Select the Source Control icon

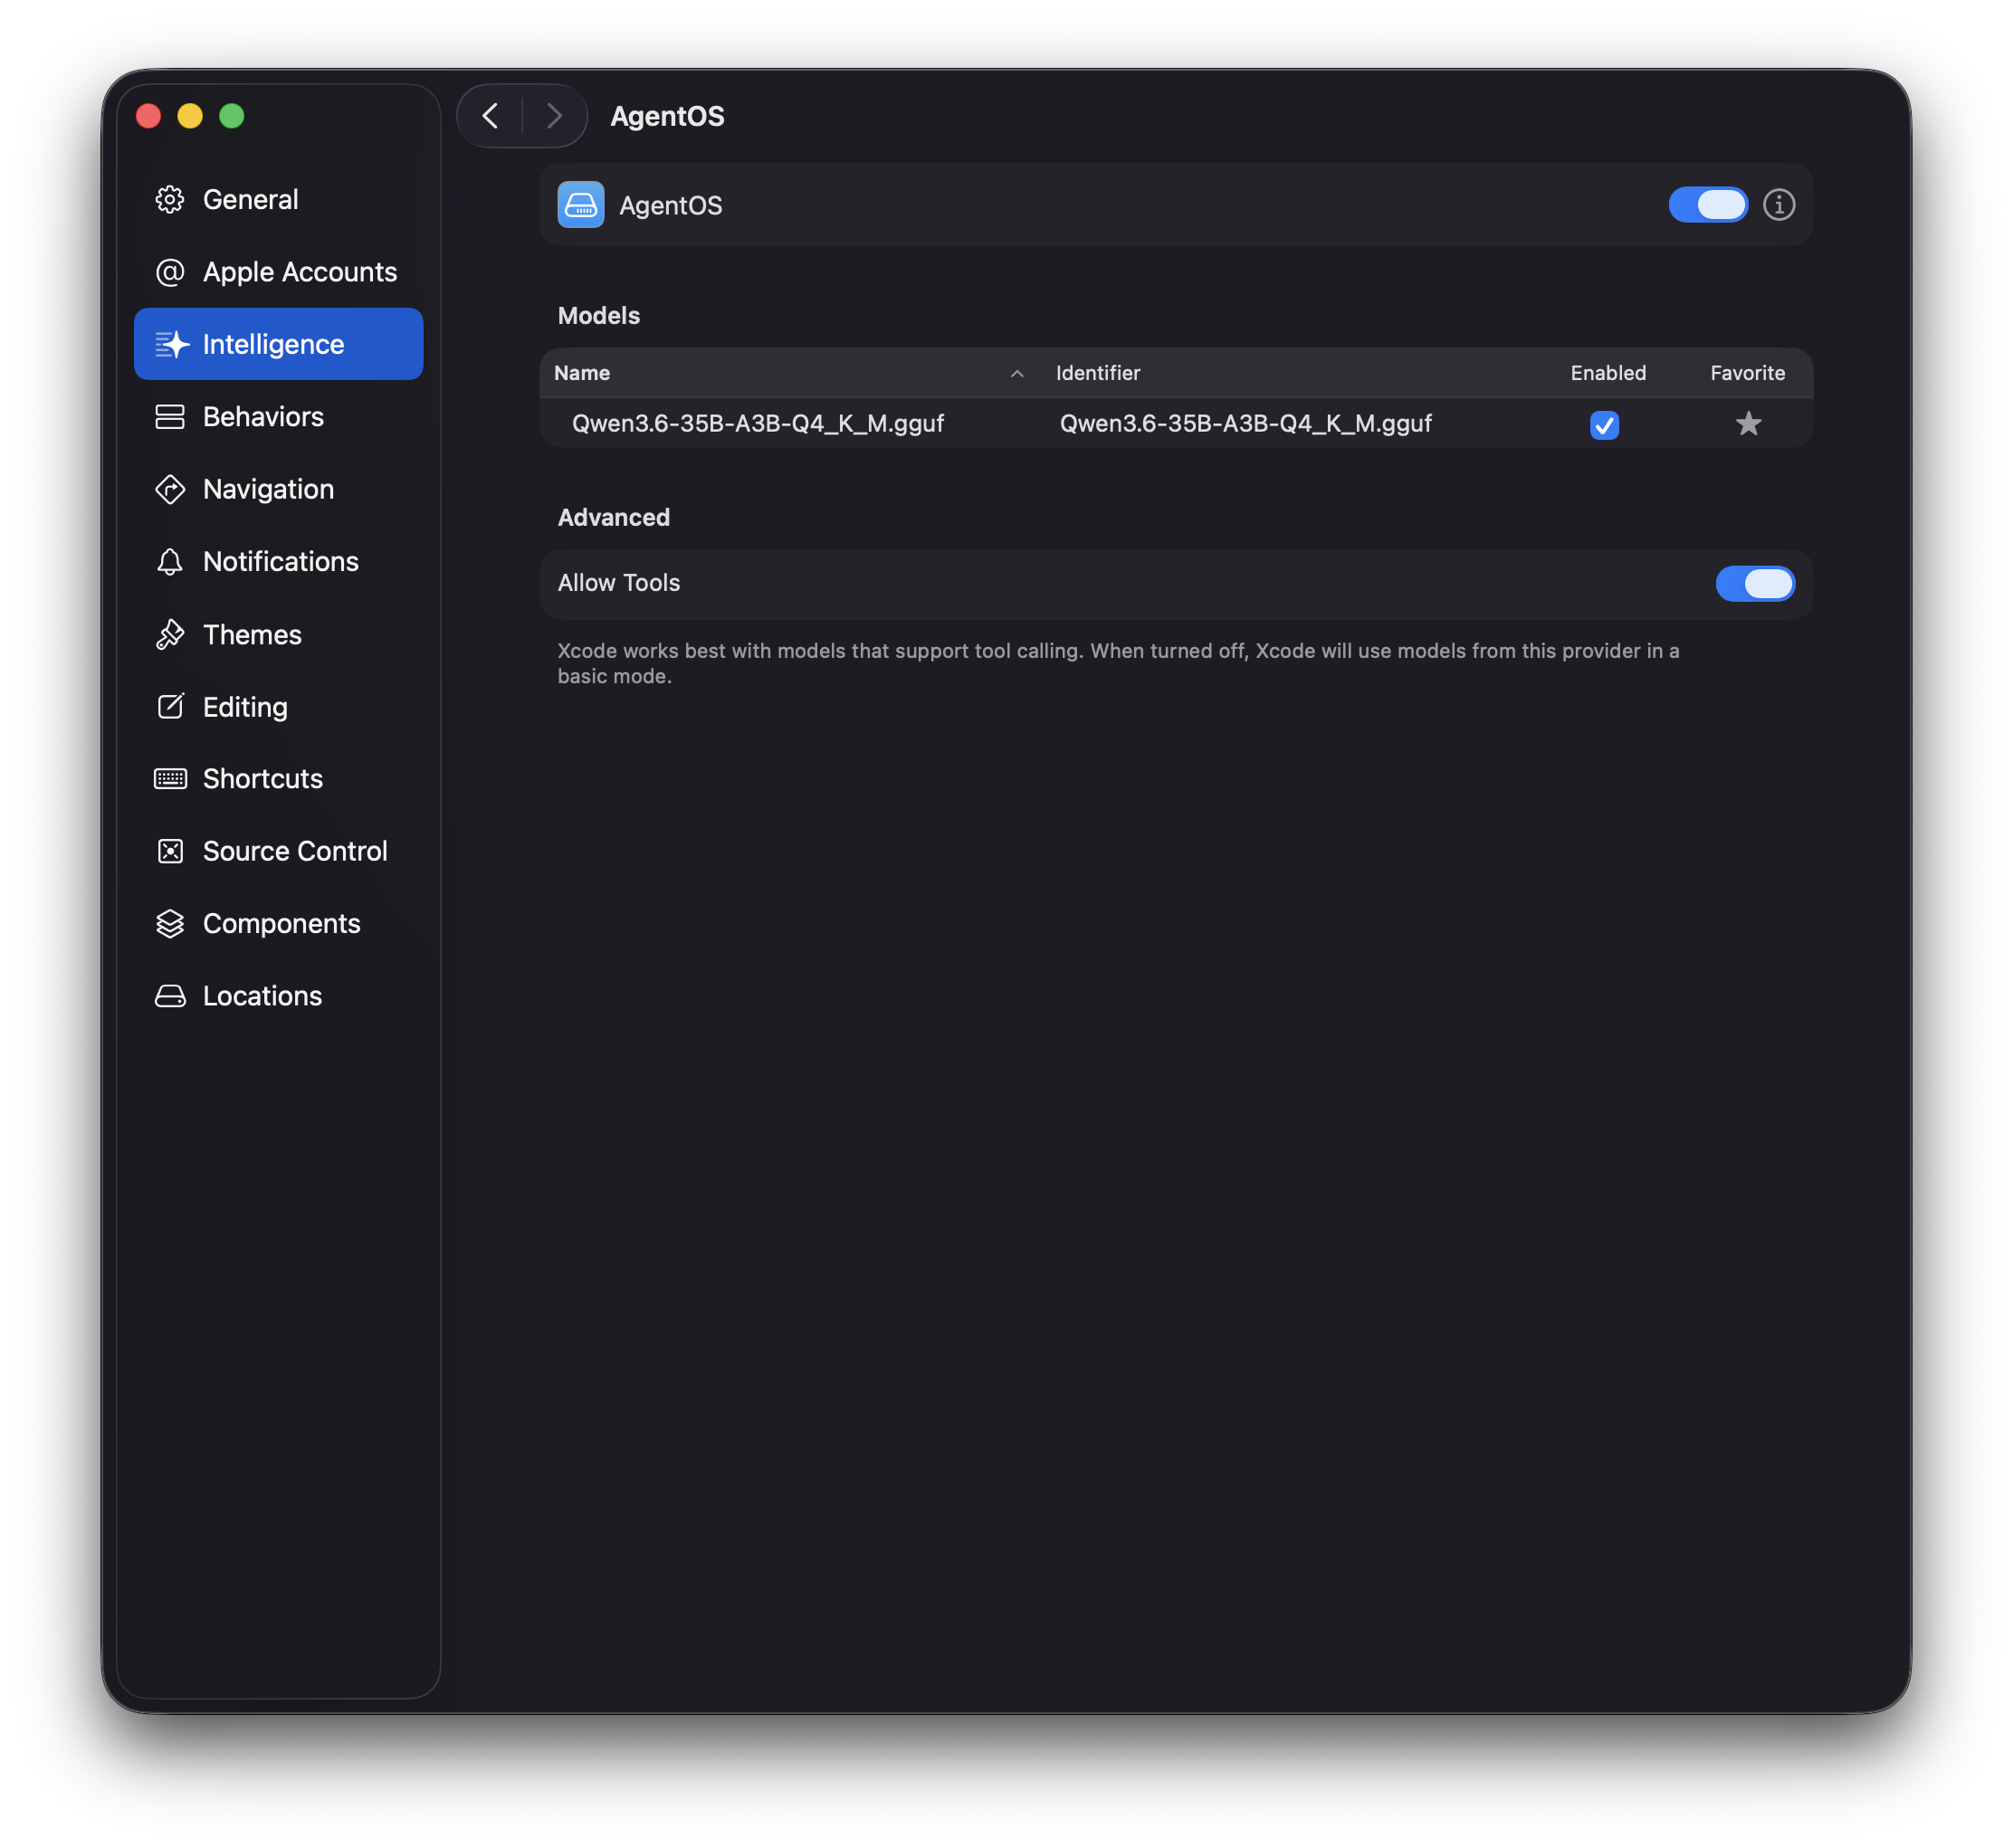(170, 851)
